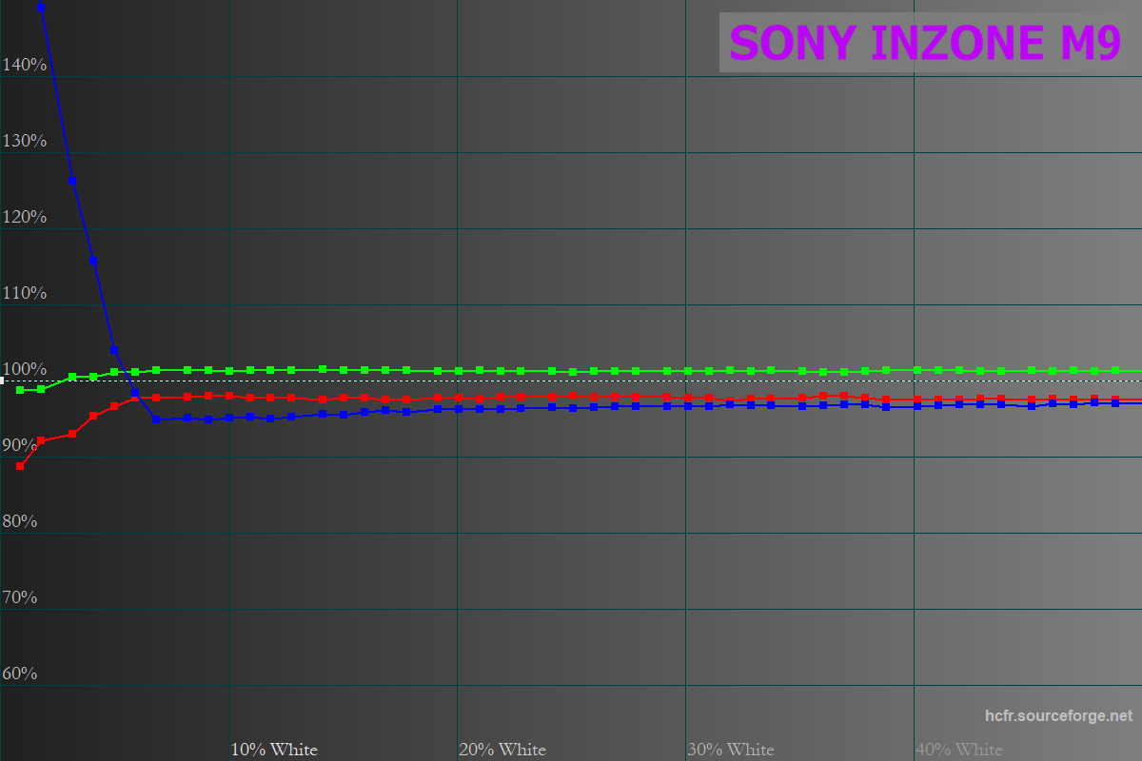Select the 20% White horizontal axis label
Screen dimensions: 1142x761
[x=502, y=750]
